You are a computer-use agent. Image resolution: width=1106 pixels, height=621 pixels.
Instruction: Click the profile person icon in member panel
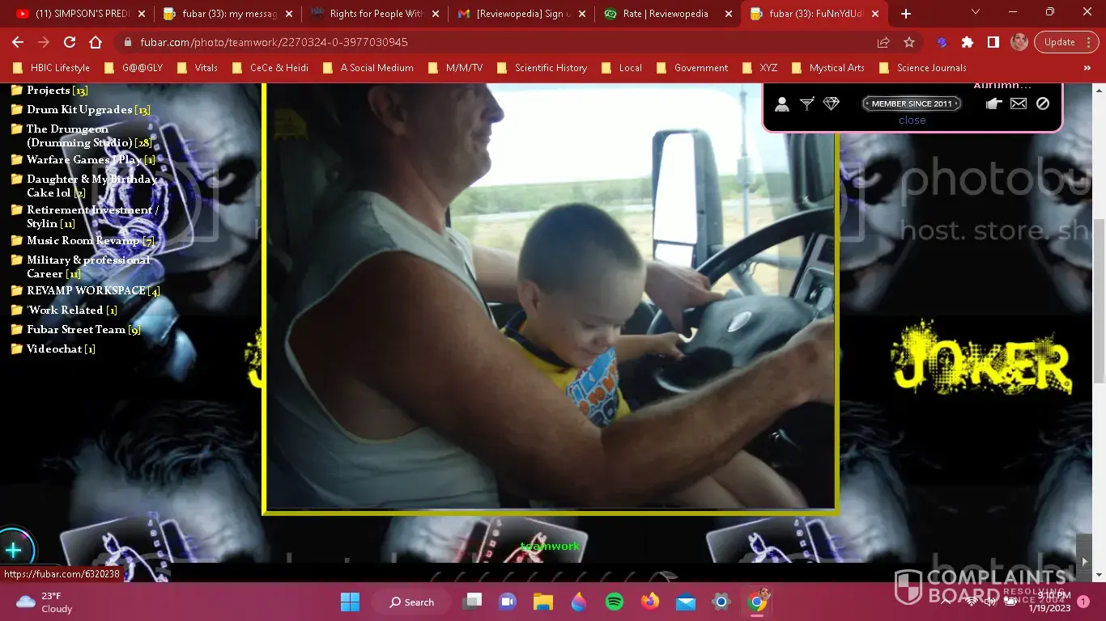[x=782, y=103]
